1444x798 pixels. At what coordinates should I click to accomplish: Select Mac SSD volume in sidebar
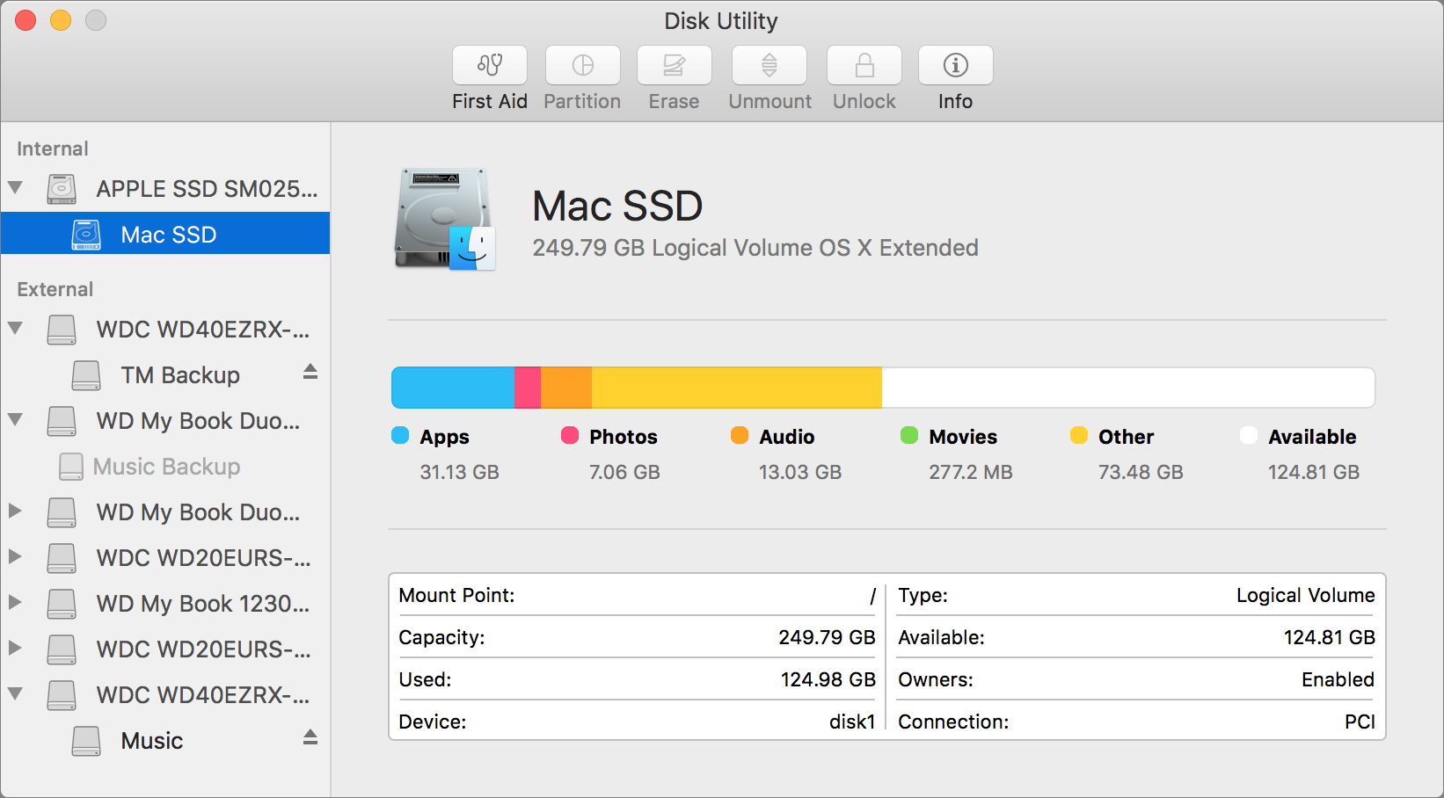168,235
